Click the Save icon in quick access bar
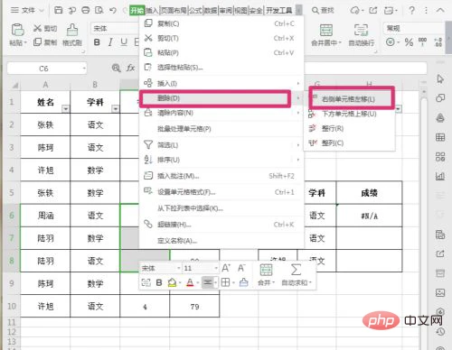This screenshot has height=350, width=452. pyautogui.click(x=58, y=10)
